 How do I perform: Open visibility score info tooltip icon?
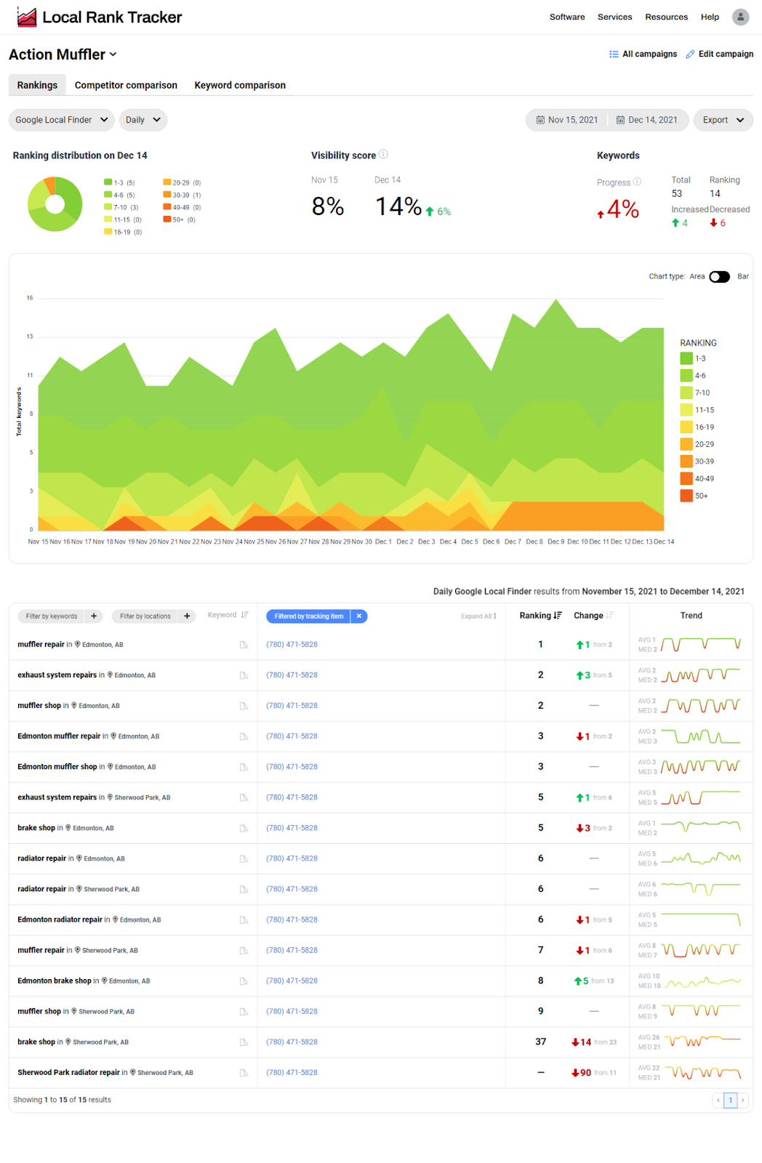[x=383, y=154]
